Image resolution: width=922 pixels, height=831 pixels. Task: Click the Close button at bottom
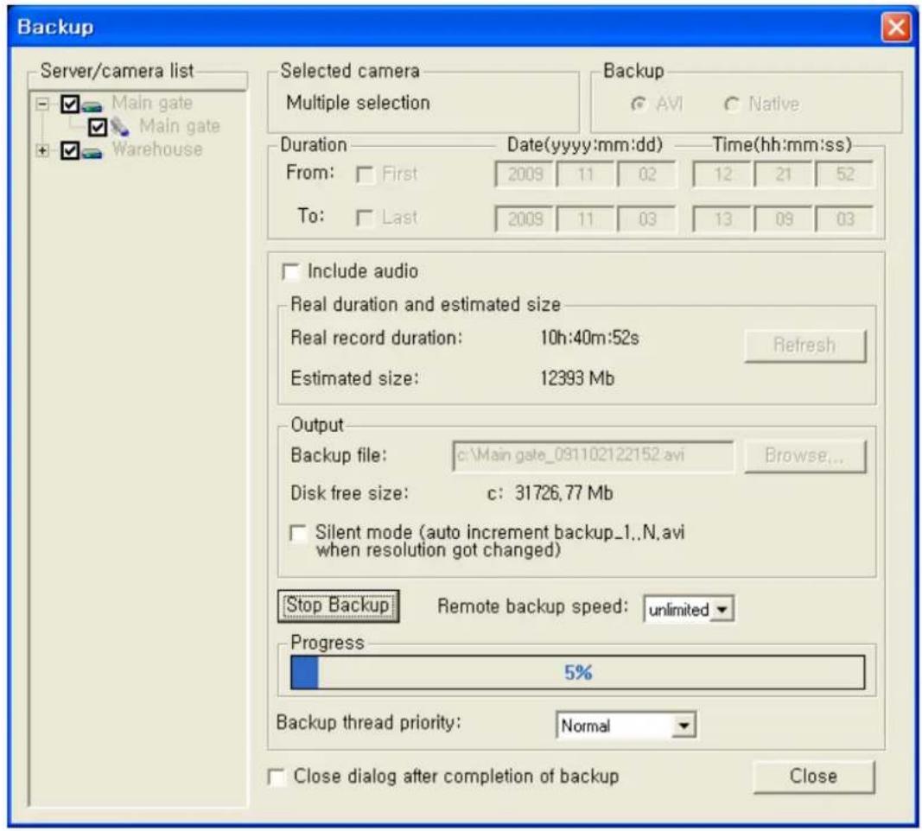point(814,777)
